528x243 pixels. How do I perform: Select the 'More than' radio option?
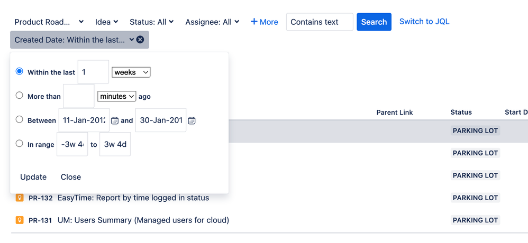20,96
